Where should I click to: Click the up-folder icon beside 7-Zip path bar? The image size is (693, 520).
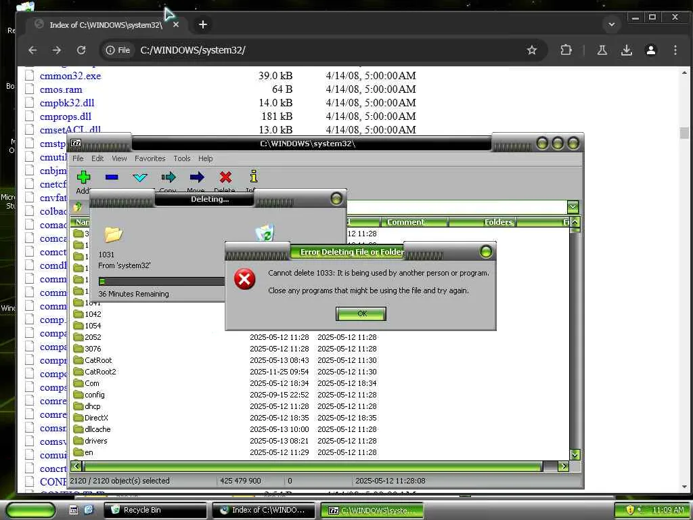(x=78, y=207)
